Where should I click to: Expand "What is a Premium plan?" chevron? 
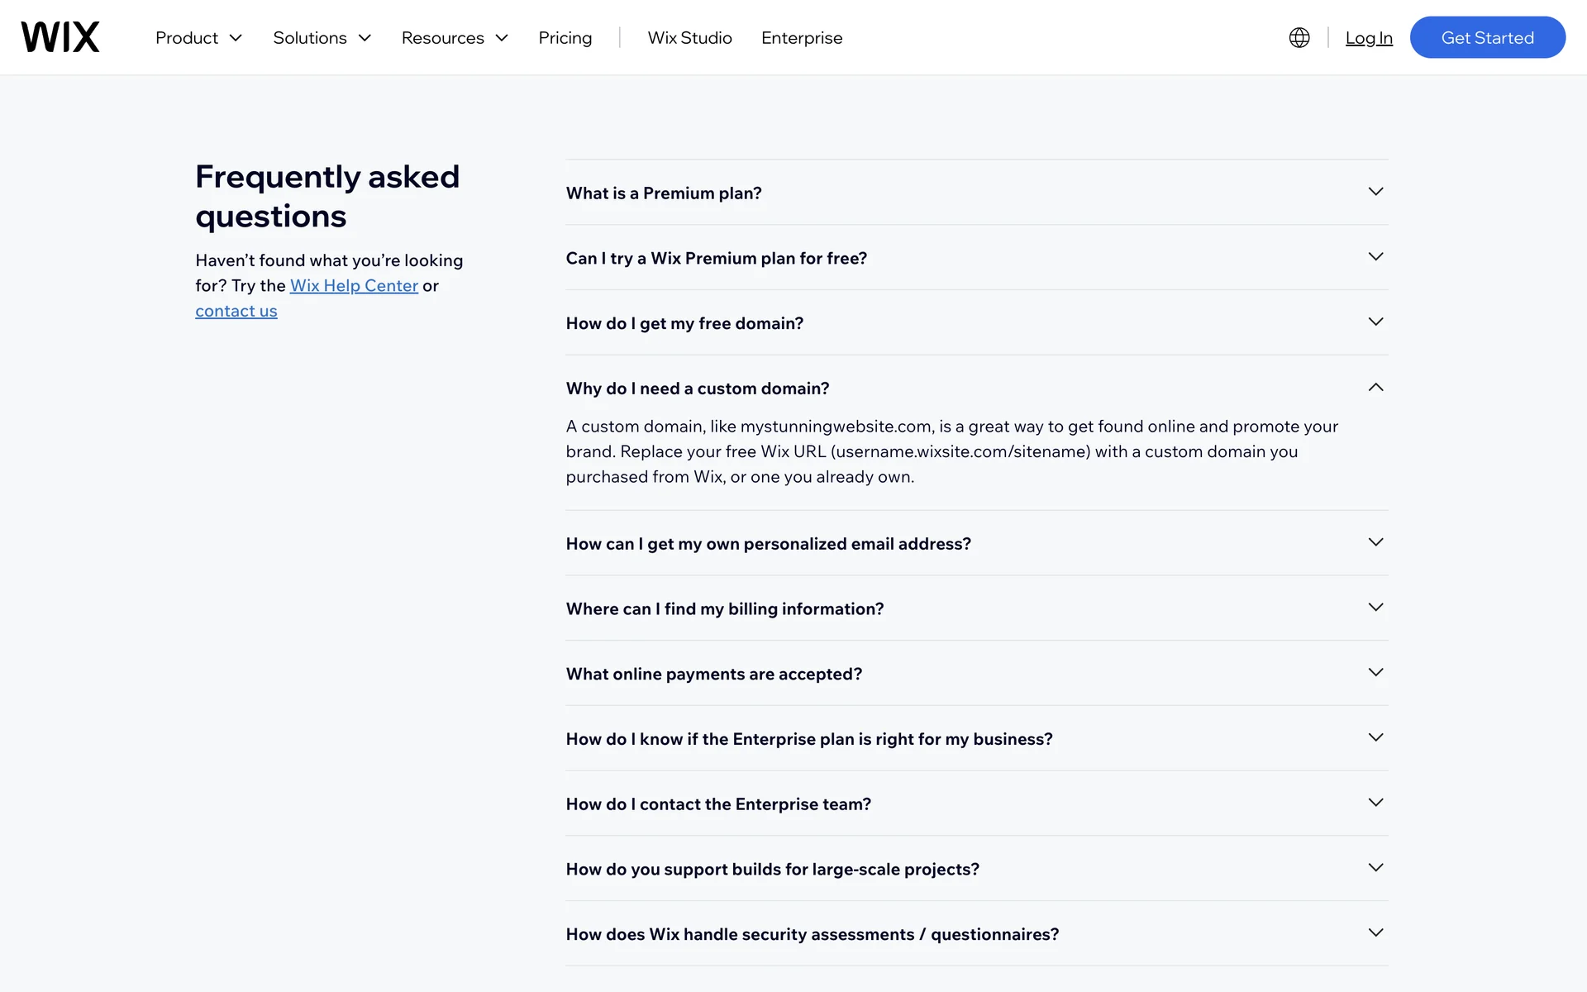click(1375, 192)
